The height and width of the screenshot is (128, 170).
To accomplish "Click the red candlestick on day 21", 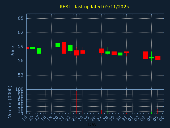I will (64, 48).
